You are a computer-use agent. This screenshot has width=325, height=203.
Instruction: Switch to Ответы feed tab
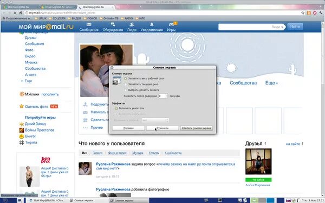pos(154,153)
